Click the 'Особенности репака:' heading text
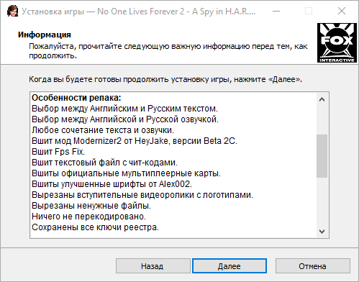Screen dimensions: 359x282 [x=76, y=98]
